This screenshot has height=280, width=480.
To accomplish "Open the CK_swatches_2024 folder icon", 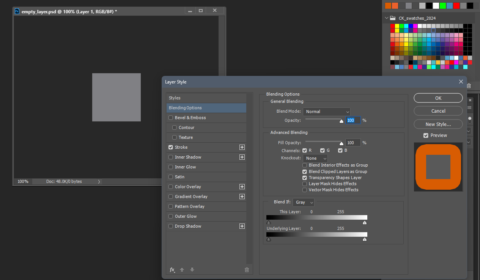I will point(392,18).
